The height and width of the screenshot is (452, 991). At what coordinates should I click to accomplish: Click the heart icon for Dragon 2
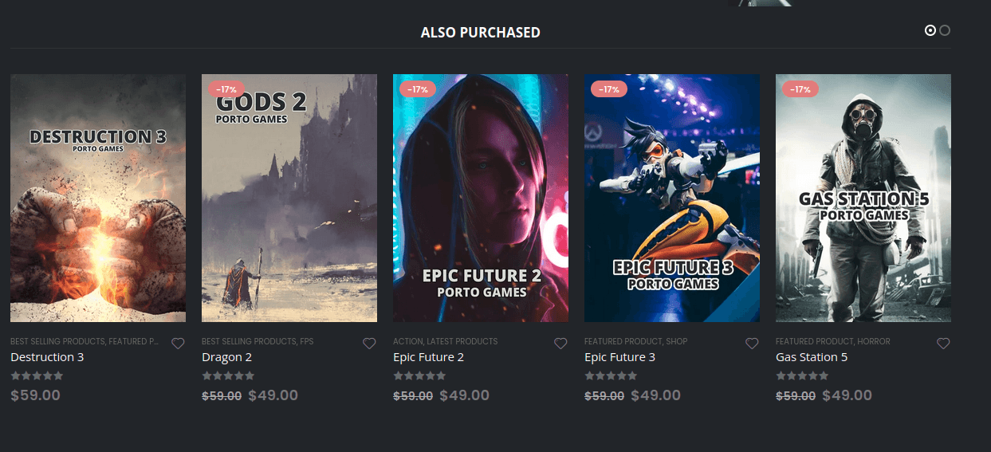pyautogui.click(x=369, y=344)
